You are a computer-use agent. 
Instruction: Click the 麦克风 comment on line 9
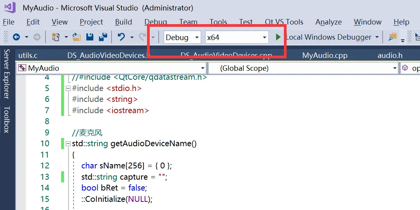pyautogui.click(x=87, y=133)
